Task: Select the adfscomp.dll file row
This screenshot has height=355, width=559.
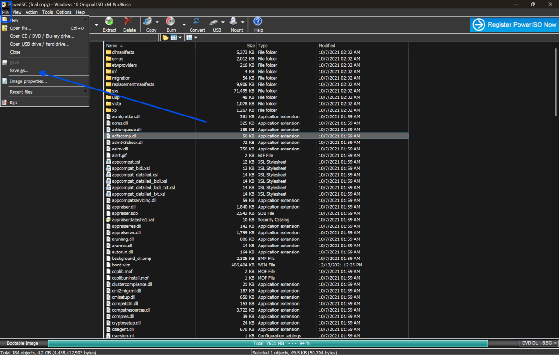Action: tap(256, 136)
